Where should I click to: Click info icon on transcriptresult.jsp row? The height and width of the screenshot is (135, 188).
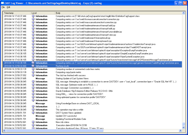(x=33, y=38)
